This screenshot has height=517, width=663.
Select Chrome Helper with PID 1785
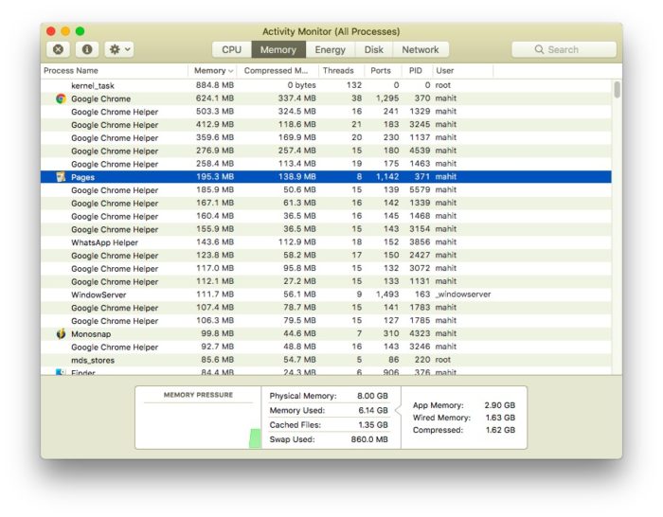pyautogui.click(x=326, y=321)
